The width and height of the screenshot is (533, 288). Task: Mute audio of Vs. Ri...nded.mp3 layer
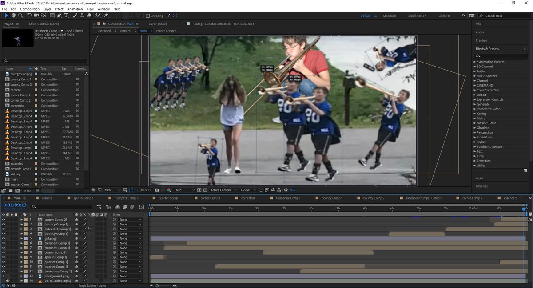point(8,281)
